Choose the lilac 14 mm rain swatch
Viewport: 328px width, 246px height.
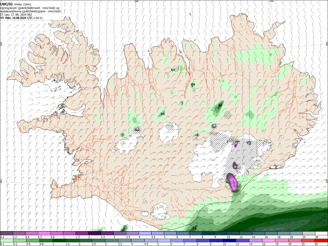click(255, 241)
